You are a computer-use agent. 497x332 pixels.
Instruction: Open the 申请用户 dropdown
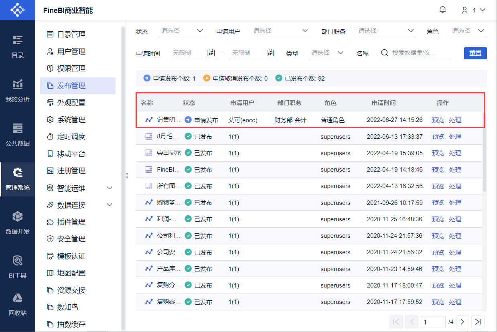tap(280, 31)
